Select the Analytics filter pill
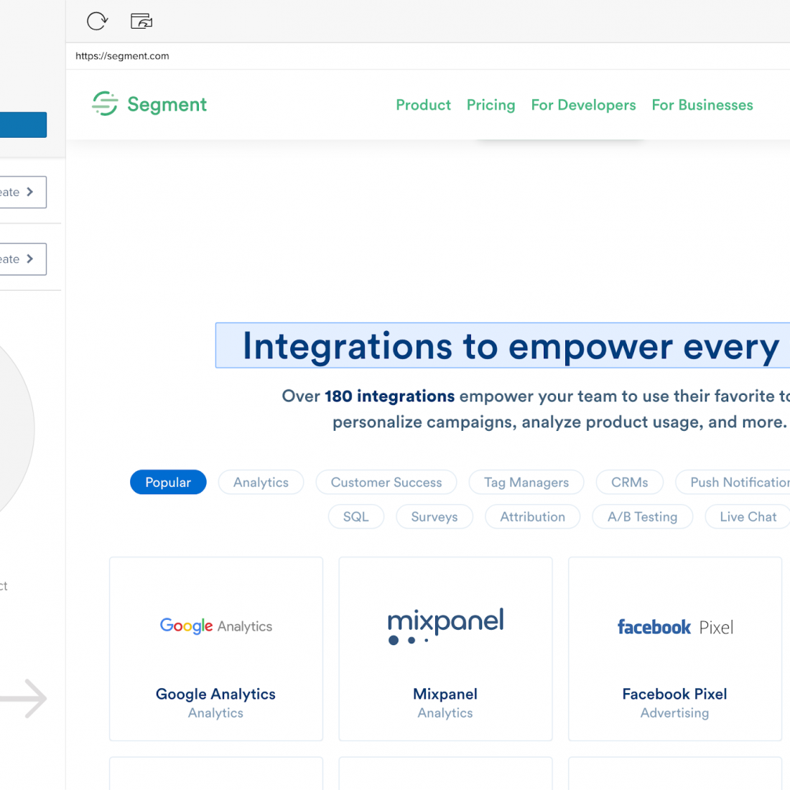The image size is (790, 790). pos(261,482)
